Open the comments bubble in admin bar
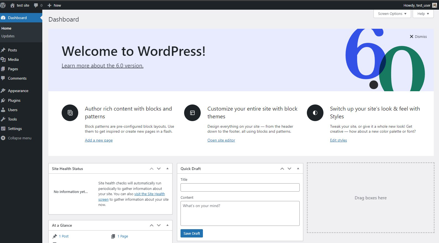439x243 pixels. [36, 6]
